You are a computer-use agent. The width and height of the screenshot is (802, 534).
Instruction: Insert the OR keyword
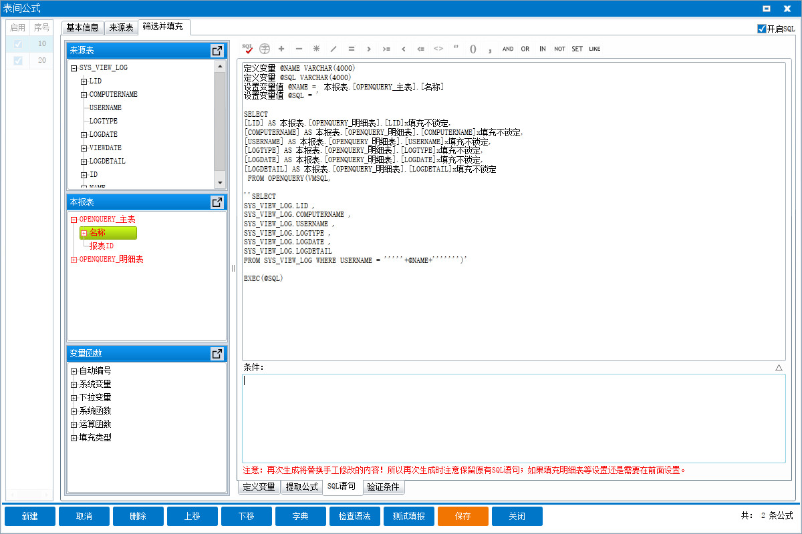point(525,49)
